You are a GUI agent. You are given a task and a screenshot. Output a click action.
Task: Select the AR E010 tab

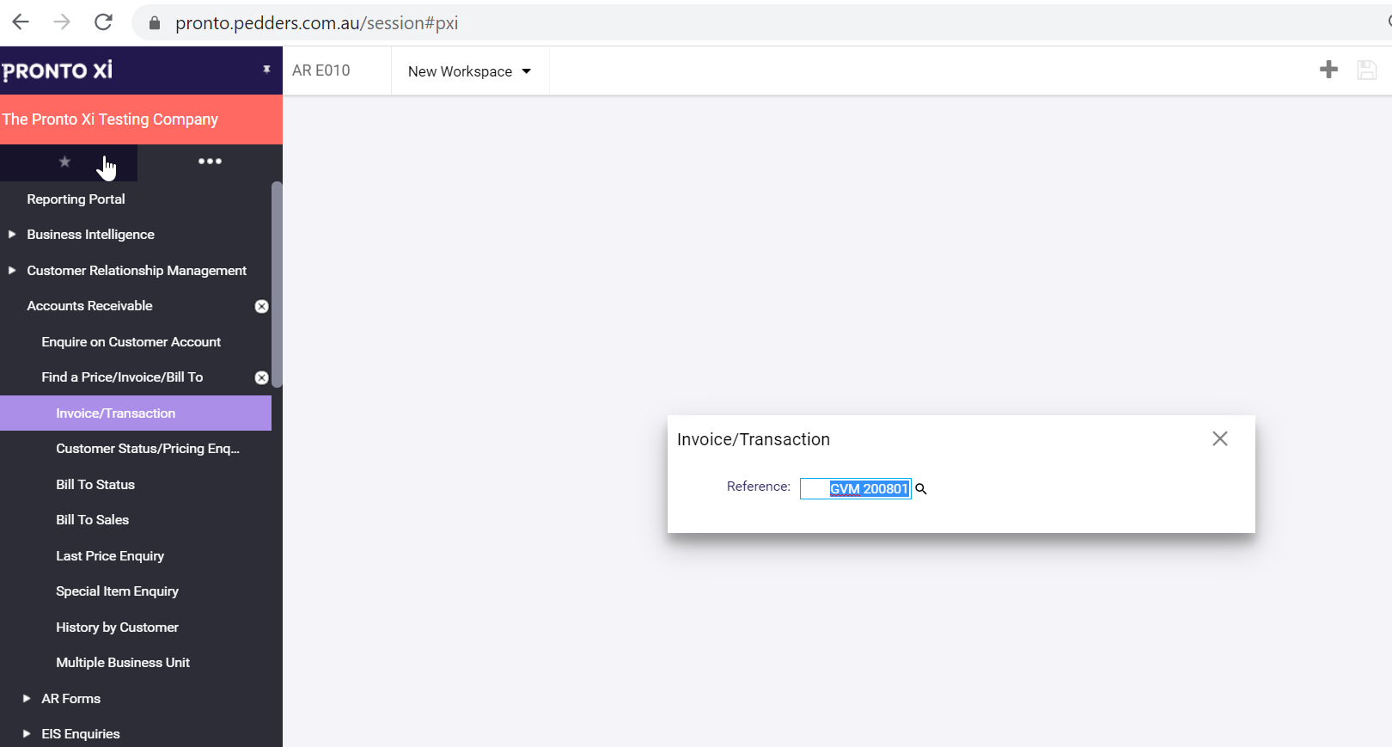coord(321,70)
